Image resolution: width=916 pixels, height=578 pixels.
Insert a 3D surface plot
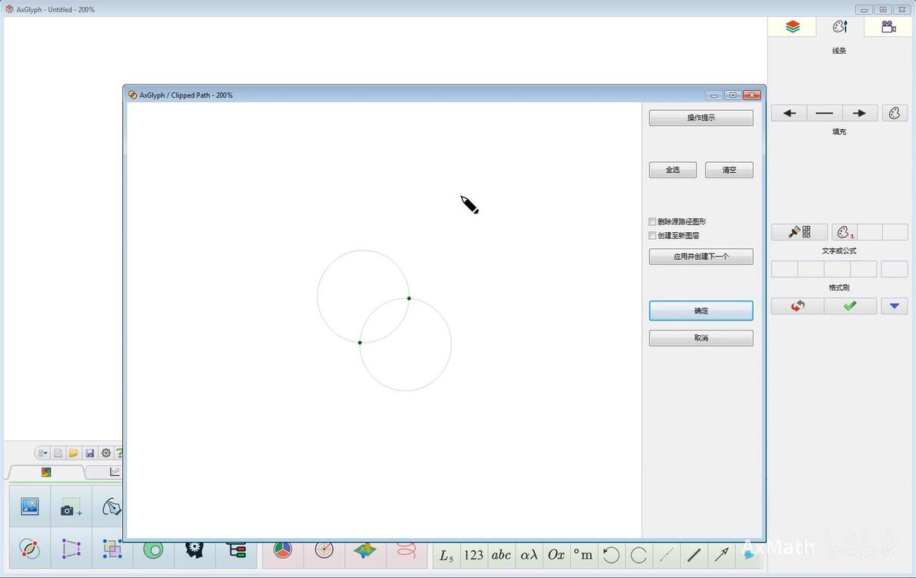click(365, 550)
